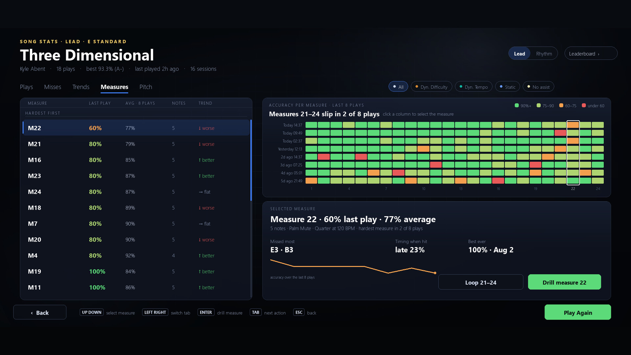Click the red cell in Today 09:49 row
Viewport: 631px width, 355px height.
click(560, 133)
